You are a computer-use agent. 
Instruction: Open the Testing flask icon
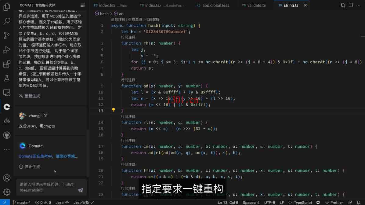tap(6, 78)
